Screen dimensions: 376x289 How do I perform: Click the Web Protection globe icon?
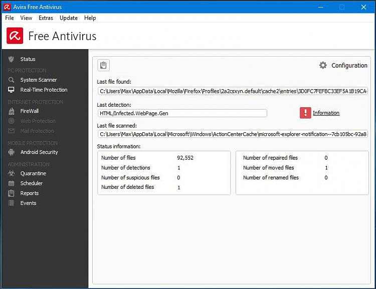[11, 121]
